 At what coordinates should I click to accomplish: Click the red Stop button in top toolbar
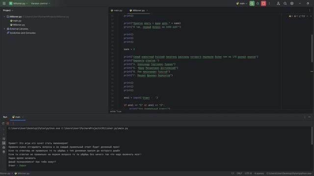(x=263, y=3)
